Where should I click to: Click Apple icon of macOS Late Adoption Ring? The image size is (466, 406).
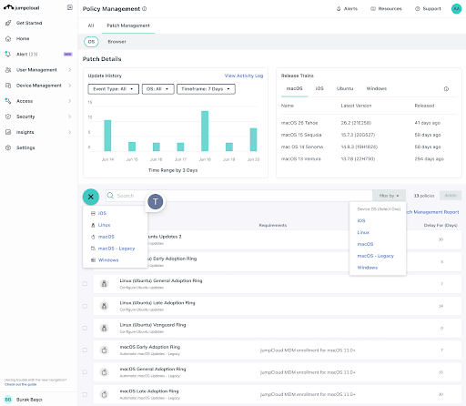click(104, 394)
